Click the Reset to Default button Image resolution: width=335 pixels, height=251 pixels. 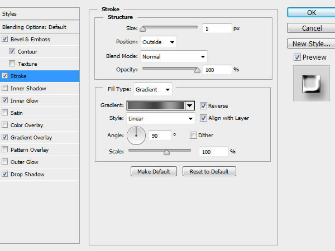point(209,171)
